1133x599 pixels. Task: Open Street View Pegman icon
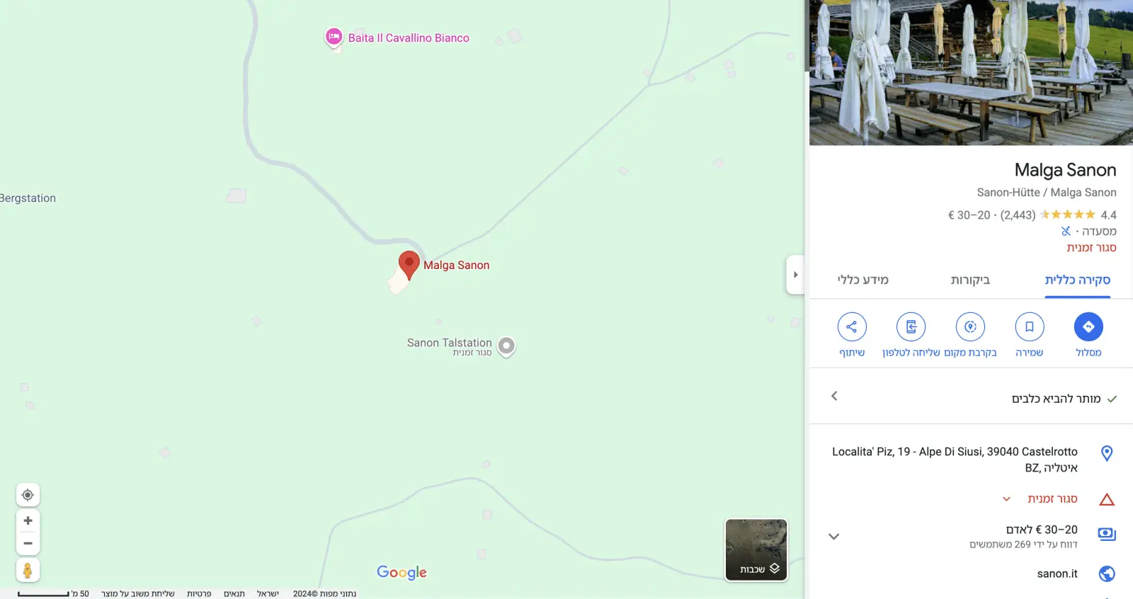(x=28, y=570)
